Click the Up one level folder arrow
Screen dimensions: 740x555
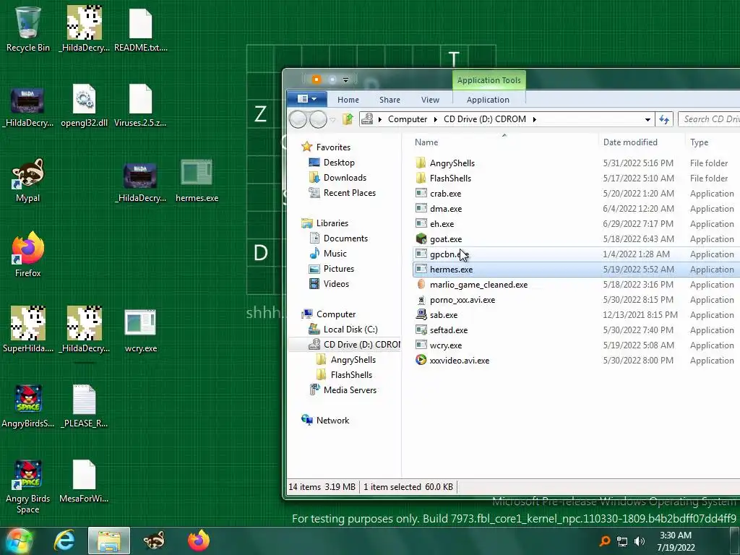pyautogui.click(x=348, y=119)
